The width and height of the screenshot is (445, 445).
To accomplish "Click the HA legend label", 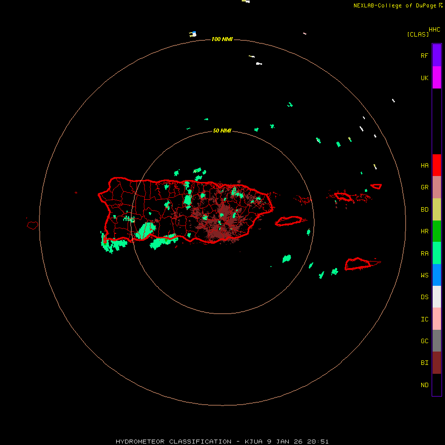I will (x=424, y=166).
